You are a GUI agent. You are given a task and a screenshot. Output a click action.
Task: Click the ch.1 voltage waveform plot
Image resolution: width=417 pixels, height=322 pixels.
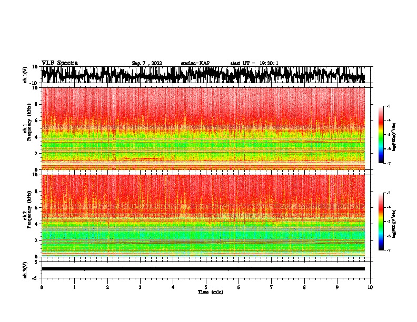203,75
